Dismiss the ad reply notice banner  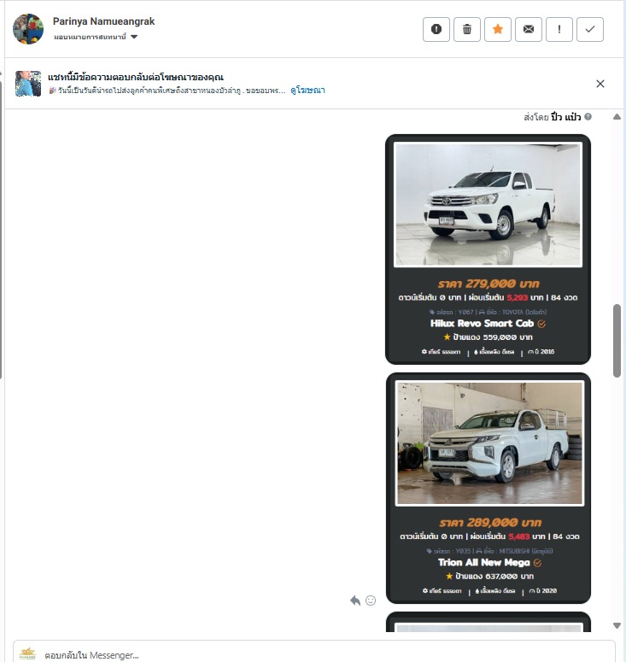tap(600, 84)
